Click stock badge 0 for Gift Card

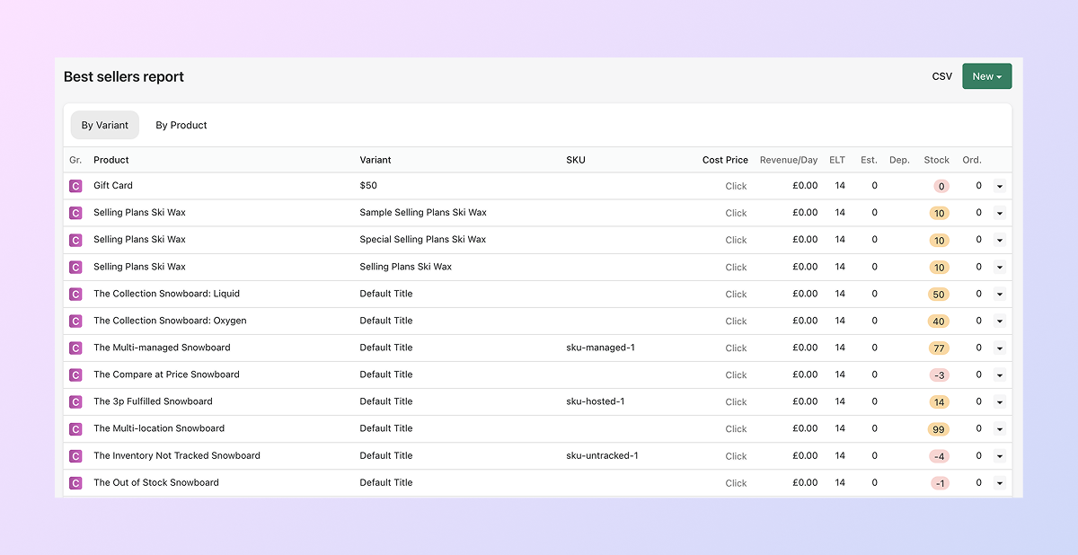(x=941, y=187)
